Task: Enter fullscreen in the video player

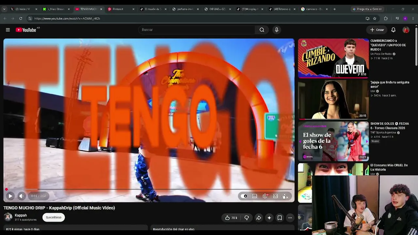Action: 285,196
